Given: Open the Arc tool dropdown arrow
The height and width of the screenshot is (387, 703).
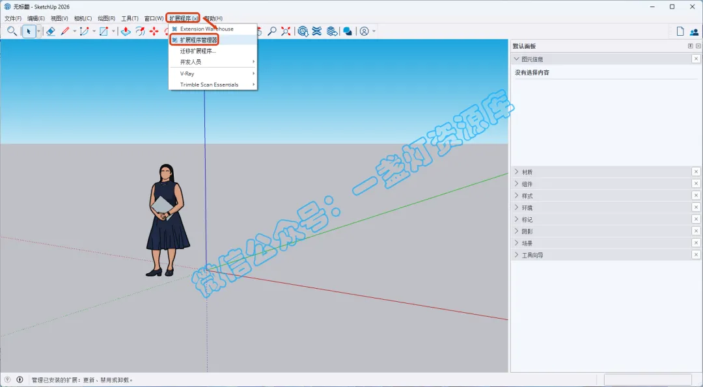Looking at the screenshot, I should coord(94,31).
